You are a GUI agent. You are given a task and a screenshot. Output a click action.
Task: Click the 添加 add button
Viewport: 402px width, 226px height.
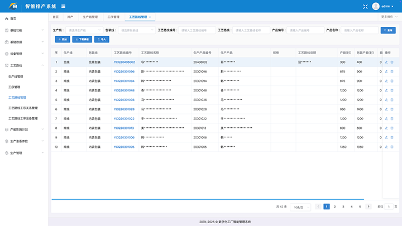point(62,40)
